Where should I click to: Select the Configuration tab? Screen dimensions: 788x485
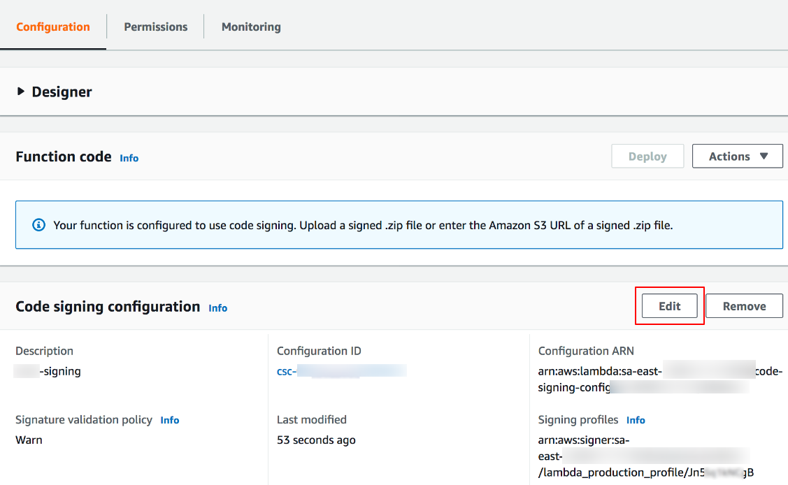(52, 27)
